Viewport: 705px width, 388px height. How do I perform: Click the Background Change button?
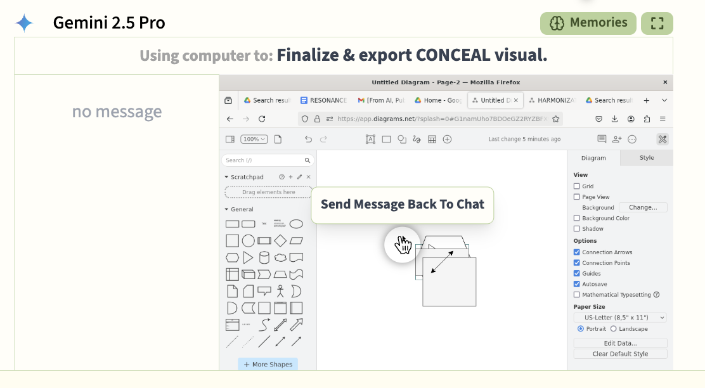pos(643,208)
